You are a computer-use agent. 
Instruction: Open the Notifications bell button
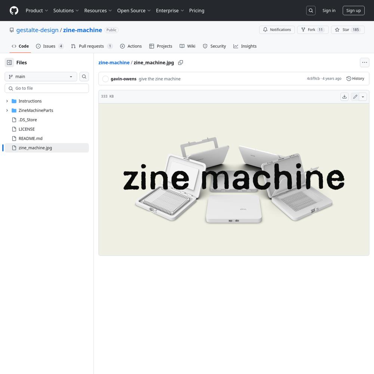tap(277, 30)
